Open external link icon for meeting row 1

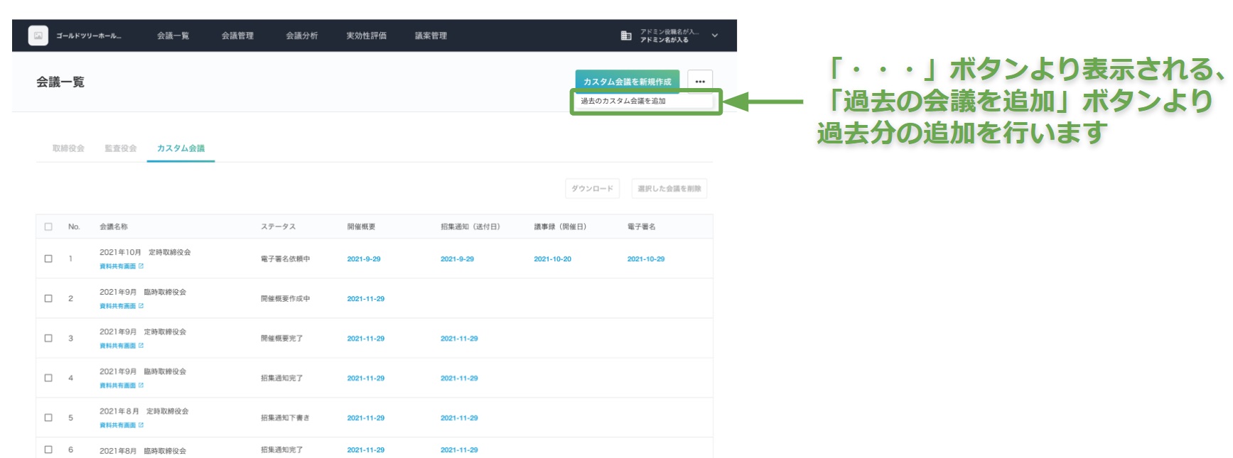point(141,266)
